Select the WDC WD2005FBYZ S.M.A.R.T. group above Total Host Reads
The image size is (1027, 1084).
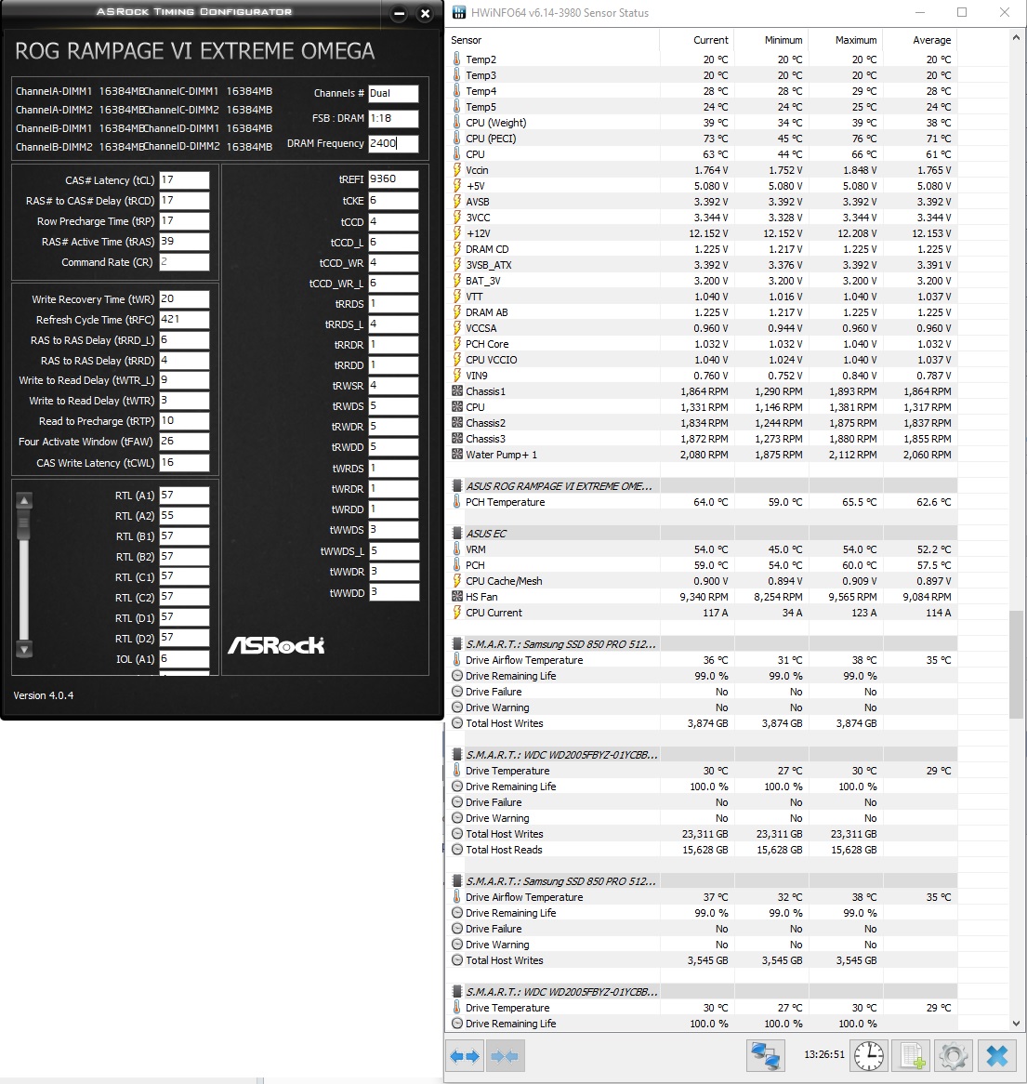point(561,755)
